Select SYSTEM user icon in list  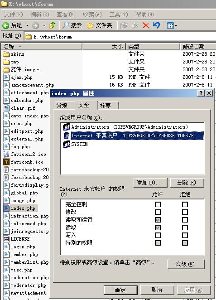[x=67, y=144]
